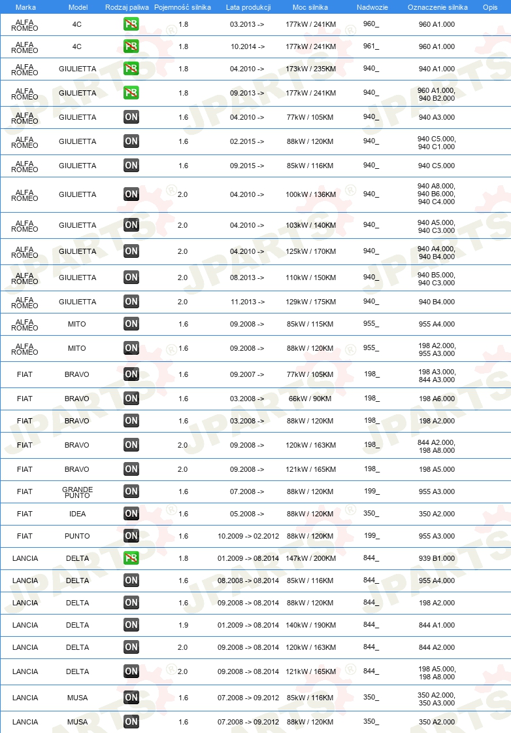Click the Moc silnika column header

click(x=310, y=7)
